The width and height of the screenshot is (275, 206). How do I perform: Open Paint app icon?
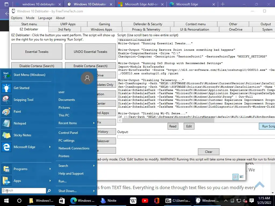(6, 112)
